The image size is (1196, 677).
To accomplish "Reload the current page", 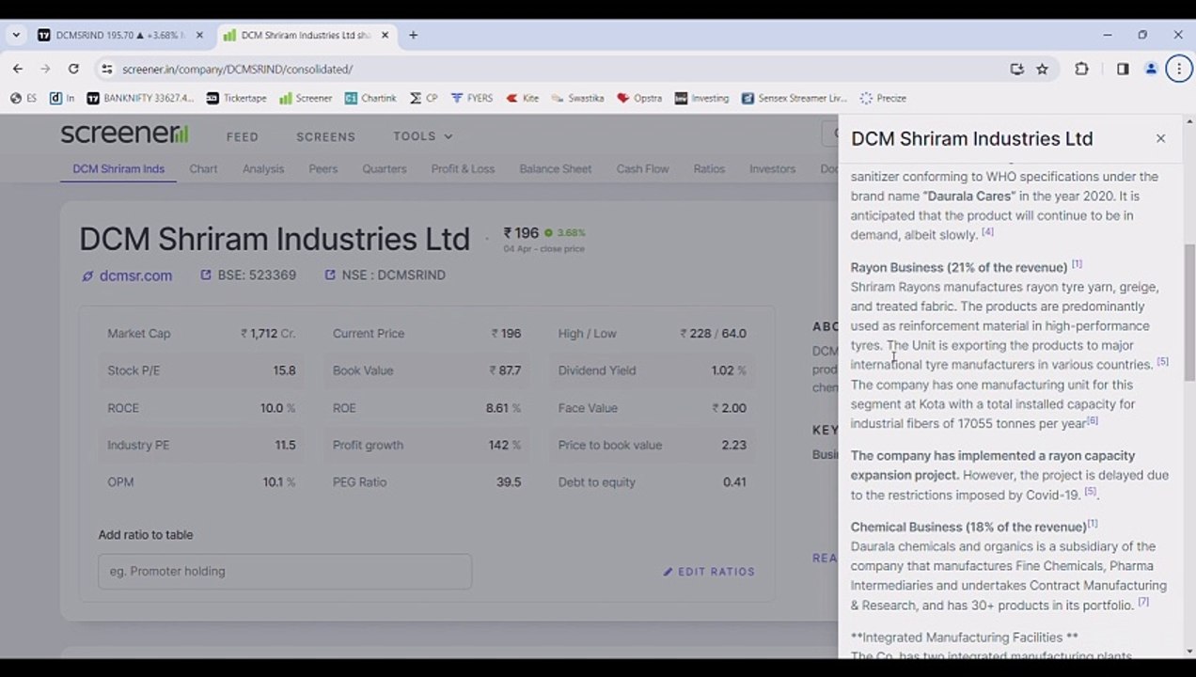I will [73, 69].
